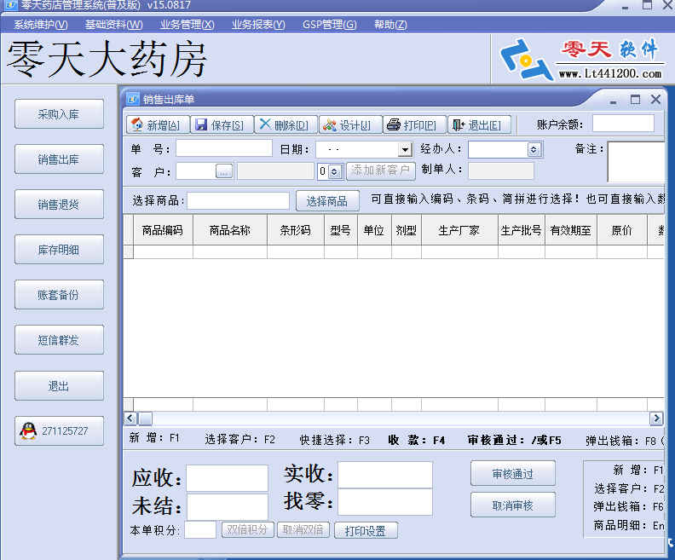Click the 型号 column header
This screenshot has height=560, width=675.
pyautogui.click(x=341, y=230)
